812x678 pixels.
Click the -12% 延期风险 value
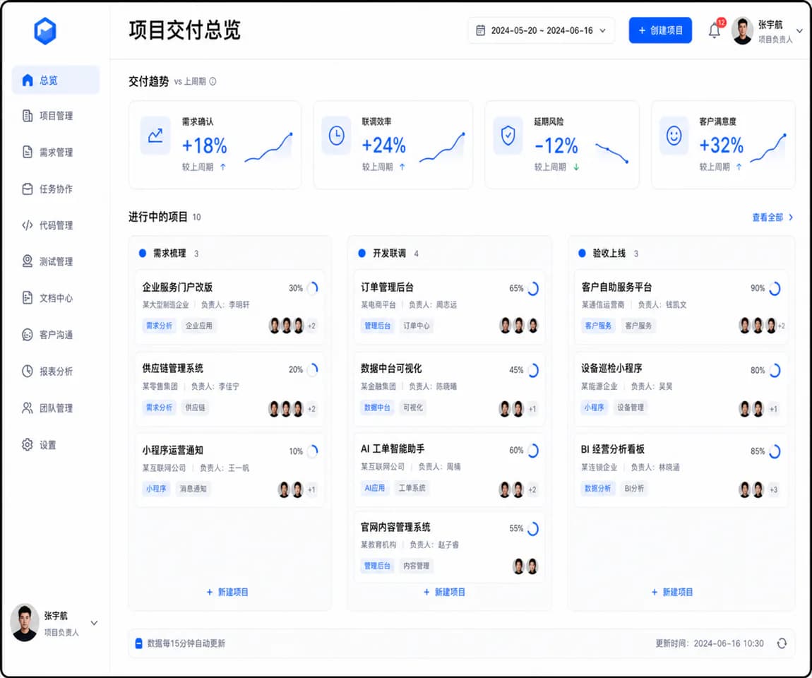point(556,145)
